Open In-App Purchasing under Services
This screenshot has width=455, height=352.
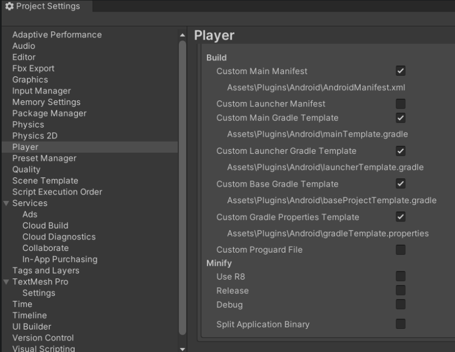(60, 259)
